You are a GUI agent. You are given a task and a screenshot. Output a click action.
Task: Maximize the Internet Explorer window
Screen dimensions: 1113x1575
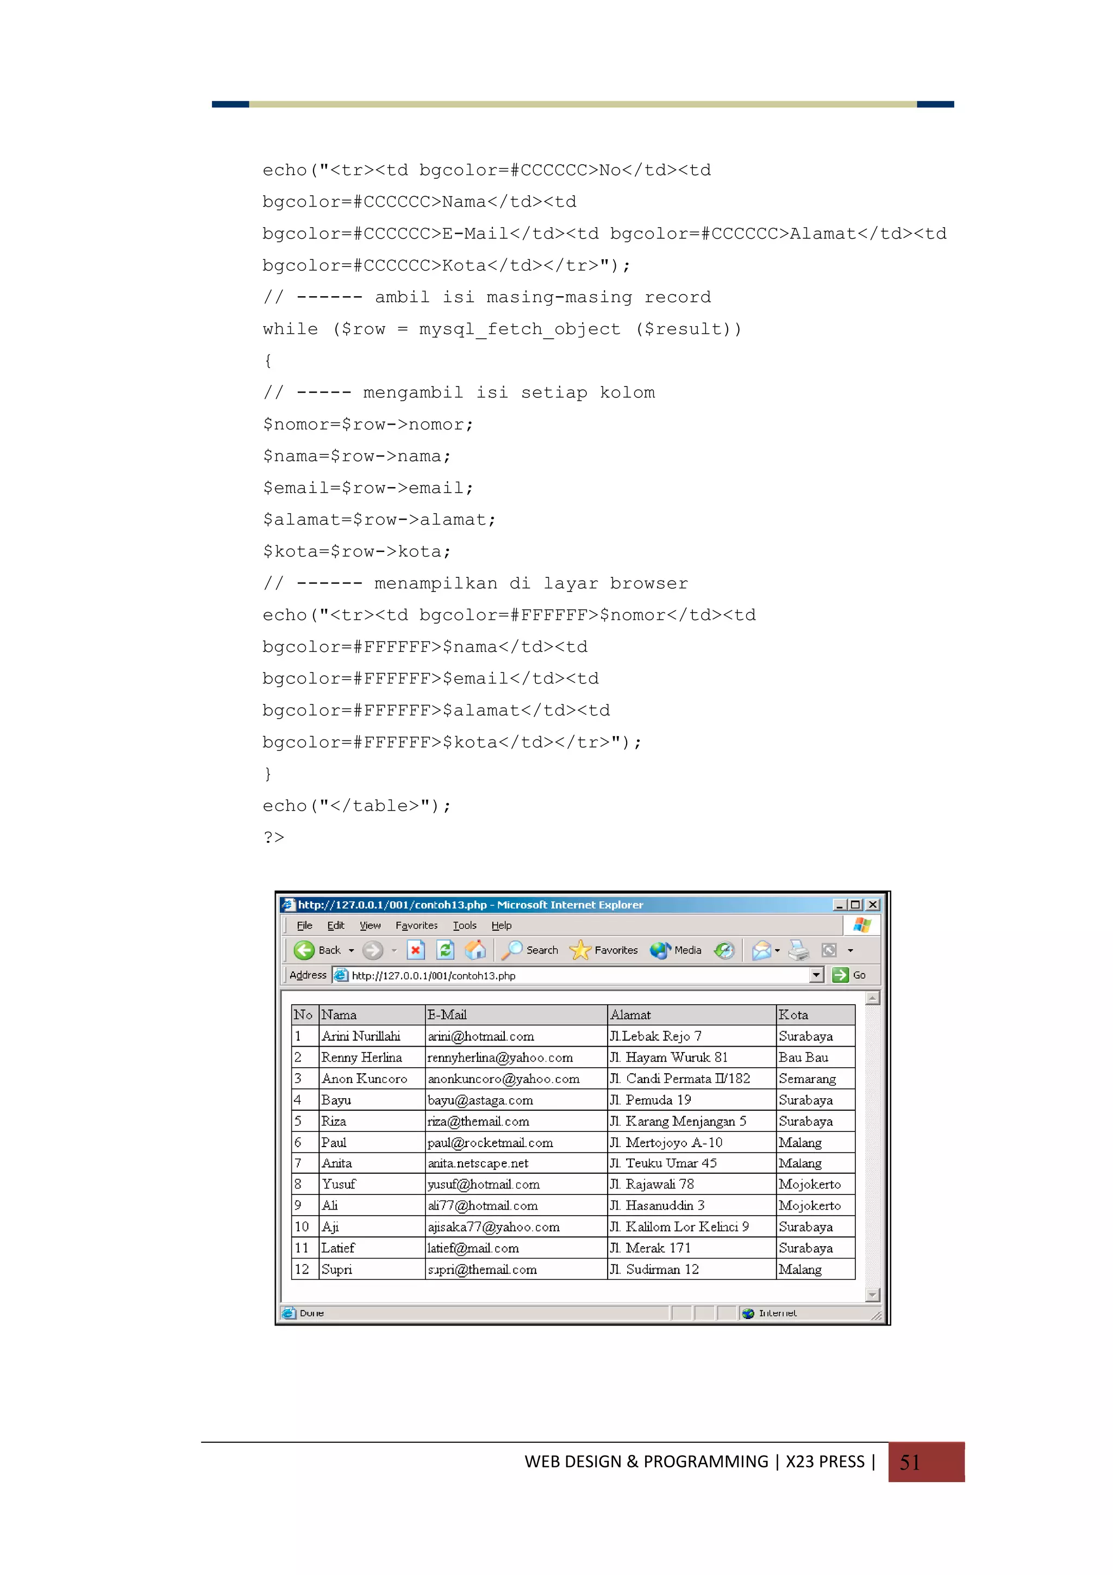(855, 905)
